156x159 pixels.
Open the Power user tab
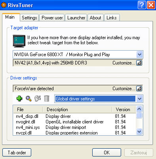pyautogui.click(x=52, y=18)
